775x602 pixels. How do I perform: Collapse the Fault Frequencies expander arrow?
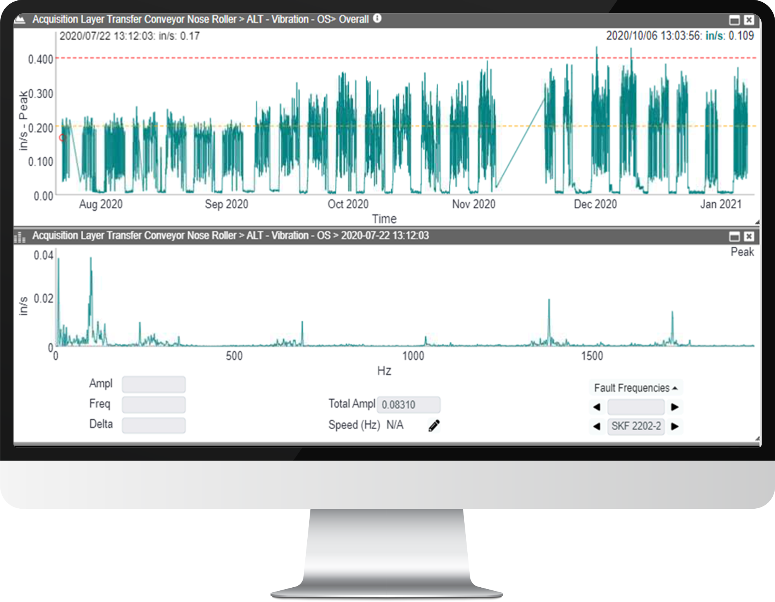(676, 387)
